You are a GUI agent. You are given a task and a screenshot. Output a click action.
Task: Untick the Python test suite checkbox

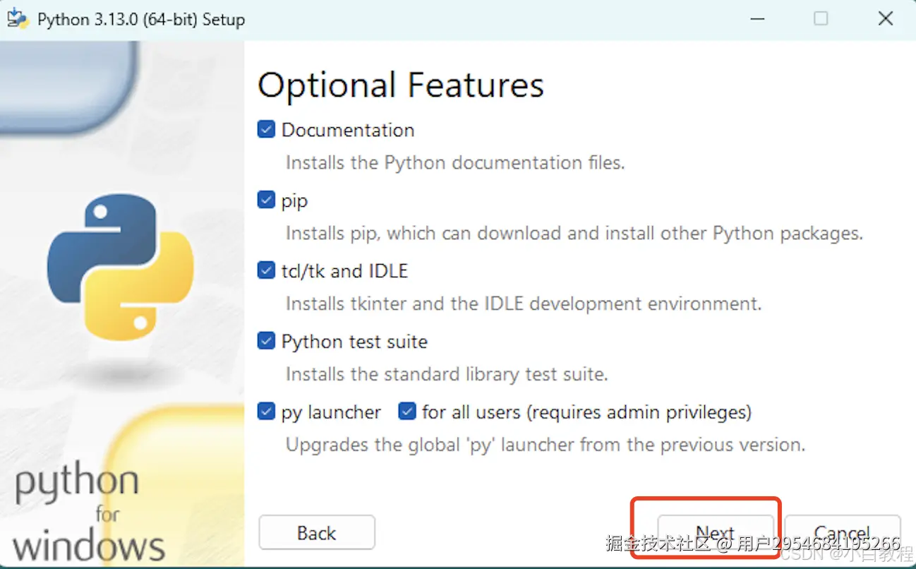(x=266, y=342)
